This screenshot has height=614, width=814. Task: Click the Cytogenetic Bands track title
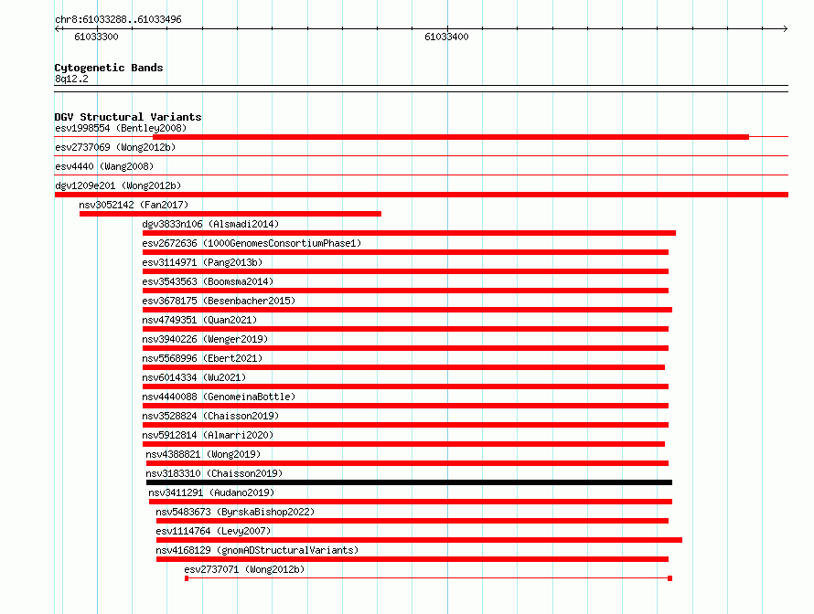point(109,68)
